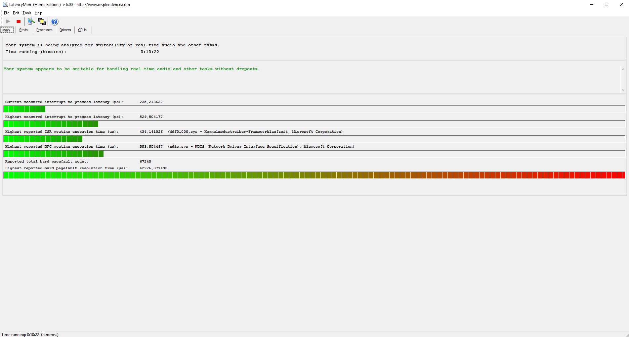629x337 pixels.
Task: Click the highest ISR execution time bar
Action: click(43, 139)
